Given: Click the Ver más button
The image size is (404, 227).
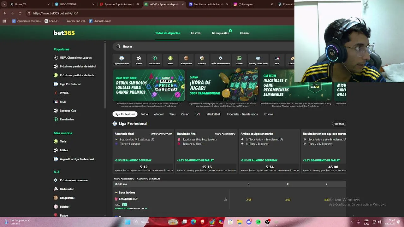Looking at the screenshot, I should (x=339, y=124).
